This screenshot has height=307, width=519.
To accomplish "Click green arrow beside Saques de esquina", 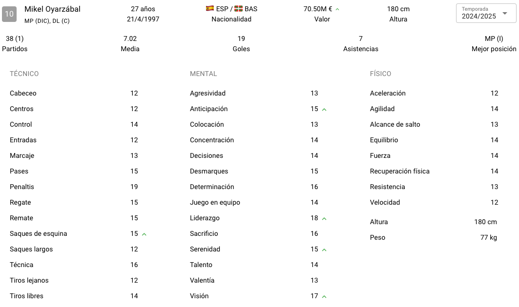I will point(145,234).
